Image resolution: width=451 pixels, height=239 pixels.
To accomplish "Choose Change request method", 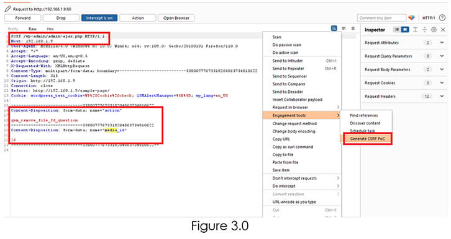I will pos(302,123).
